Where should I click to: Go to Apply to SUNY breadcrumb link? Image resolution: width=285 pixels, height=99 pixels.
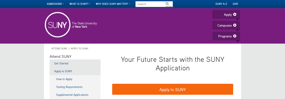(x=80, y=49)
